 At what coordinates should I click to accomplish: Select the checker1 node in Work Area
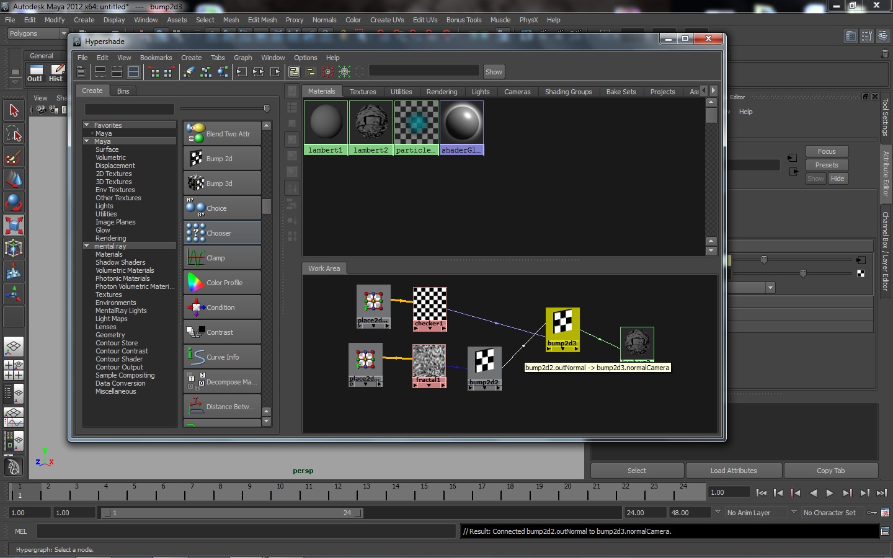pos(430,308)
